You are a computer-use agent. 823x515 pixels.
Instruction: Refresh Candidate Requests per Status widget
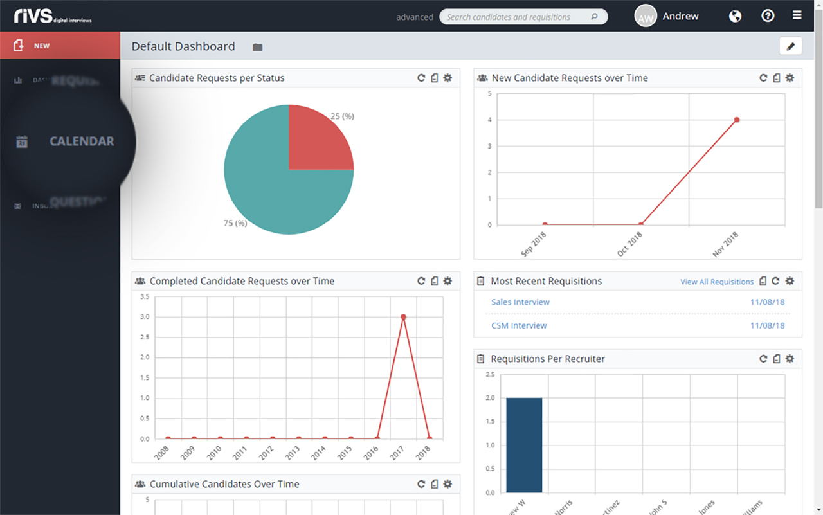421,78
